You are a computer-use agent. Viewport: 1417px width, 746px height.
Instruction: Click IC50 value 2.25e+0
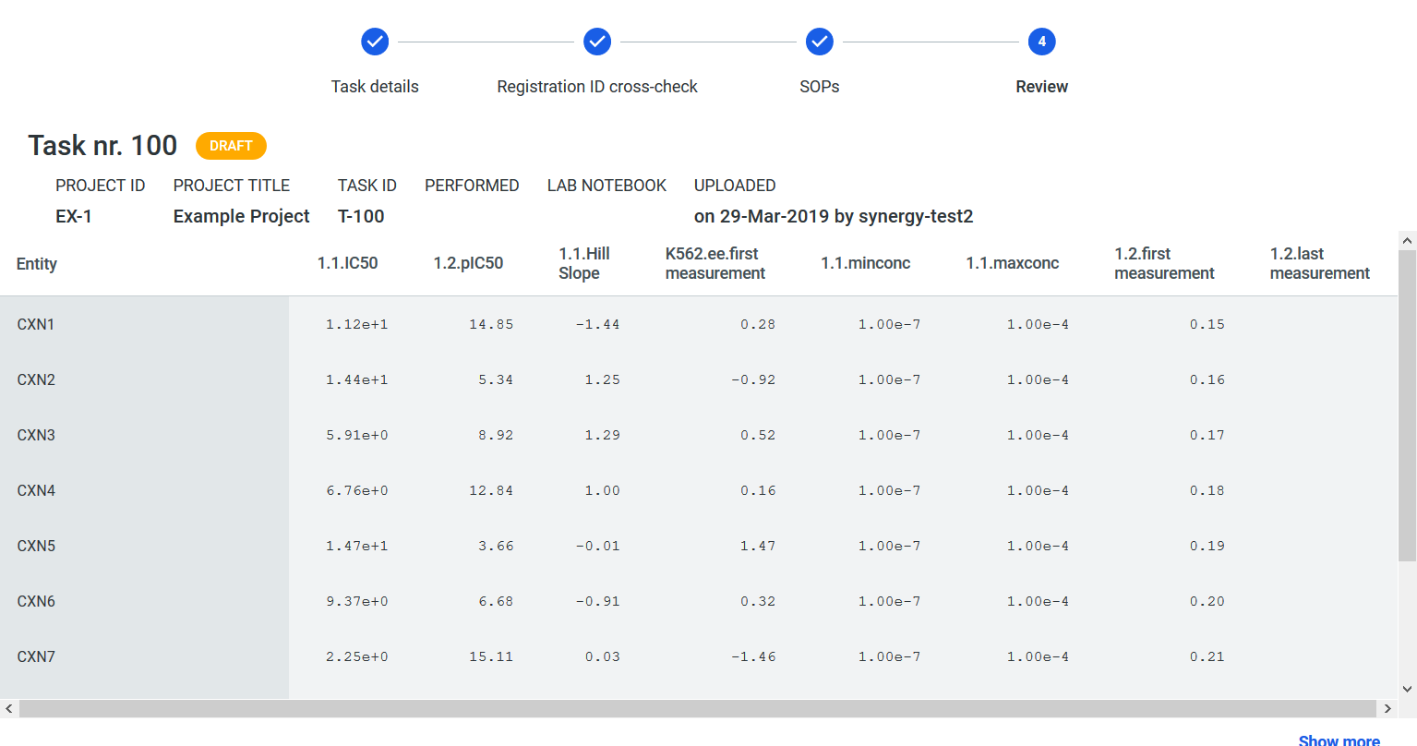click(357, 656)
